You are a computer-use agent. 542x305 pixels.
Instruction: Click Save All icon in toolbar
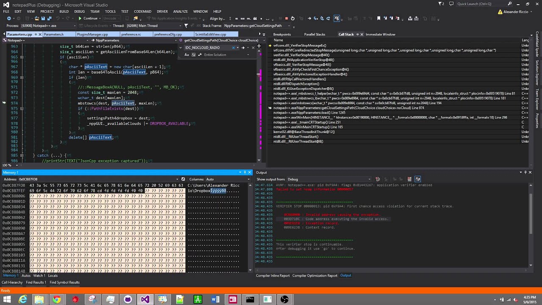tap(49, 18)
